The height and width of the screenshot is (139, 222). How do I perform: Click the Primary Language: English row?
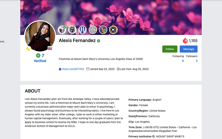click(x=145, y=100)
